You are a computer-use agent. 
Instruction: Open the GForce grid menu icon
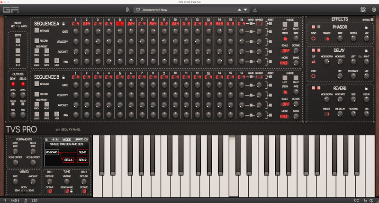363,9
